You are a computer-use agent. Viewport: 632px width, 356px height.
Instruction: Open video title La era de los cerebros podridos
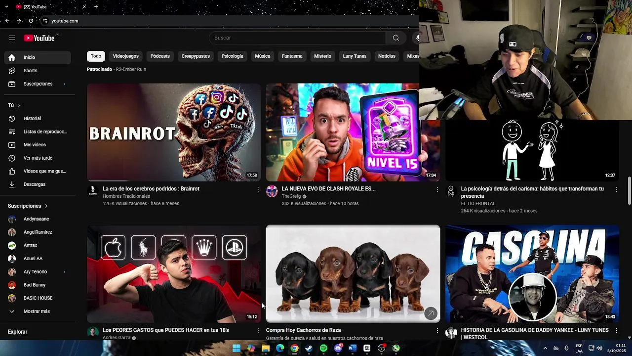pyautogui.click(x=151, y=189)
